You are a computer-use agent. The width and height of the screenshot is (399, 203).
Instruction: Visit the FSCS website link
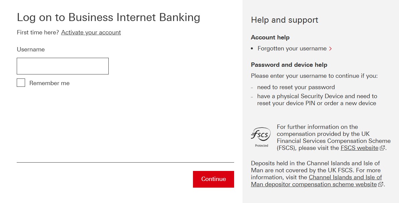pos(360,148)
